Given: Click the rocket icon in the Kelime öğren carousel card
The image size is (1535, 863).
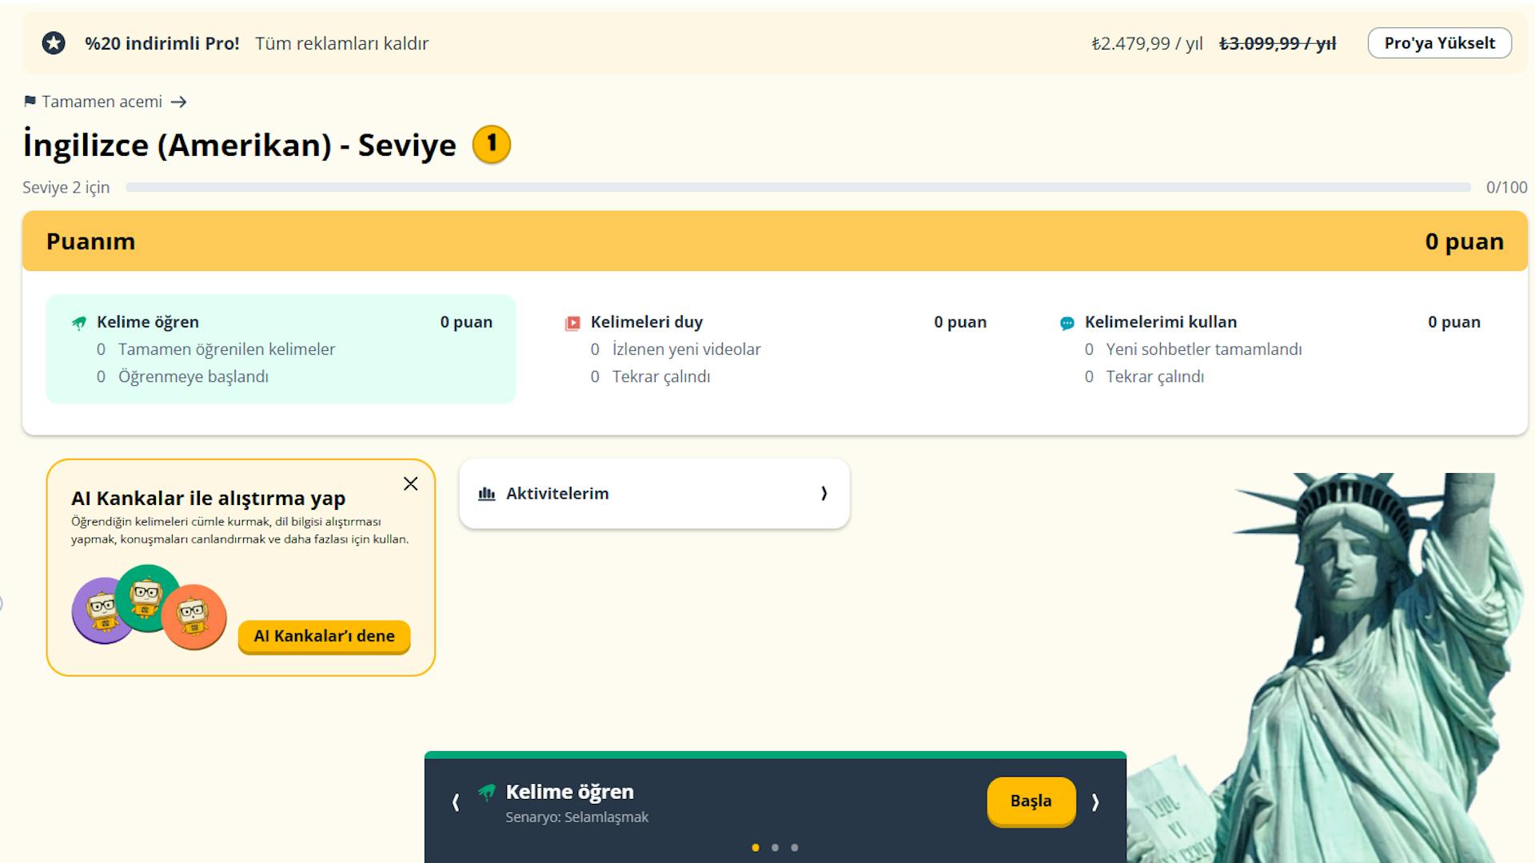Looking at the screenshot, I should click(488, 792).
